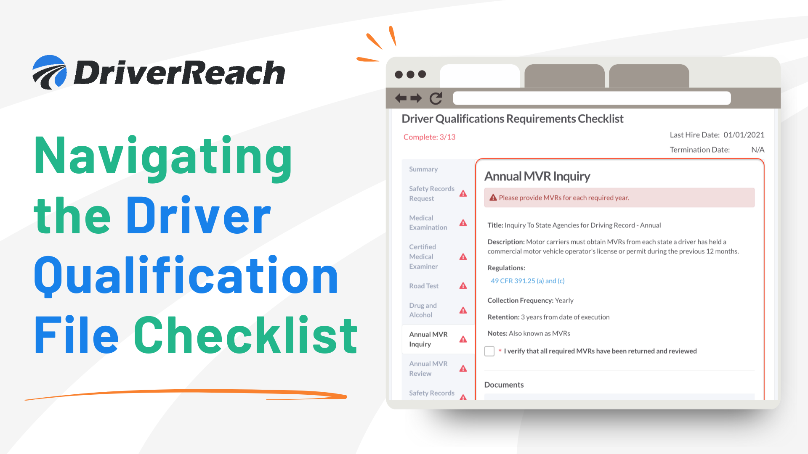Click the 49 CFR 391.25 regulation link

(x=527, y=280)
